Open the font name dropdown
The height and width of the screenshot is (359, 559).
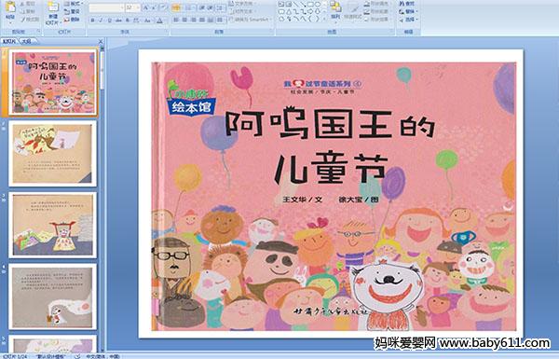point(123,7)
